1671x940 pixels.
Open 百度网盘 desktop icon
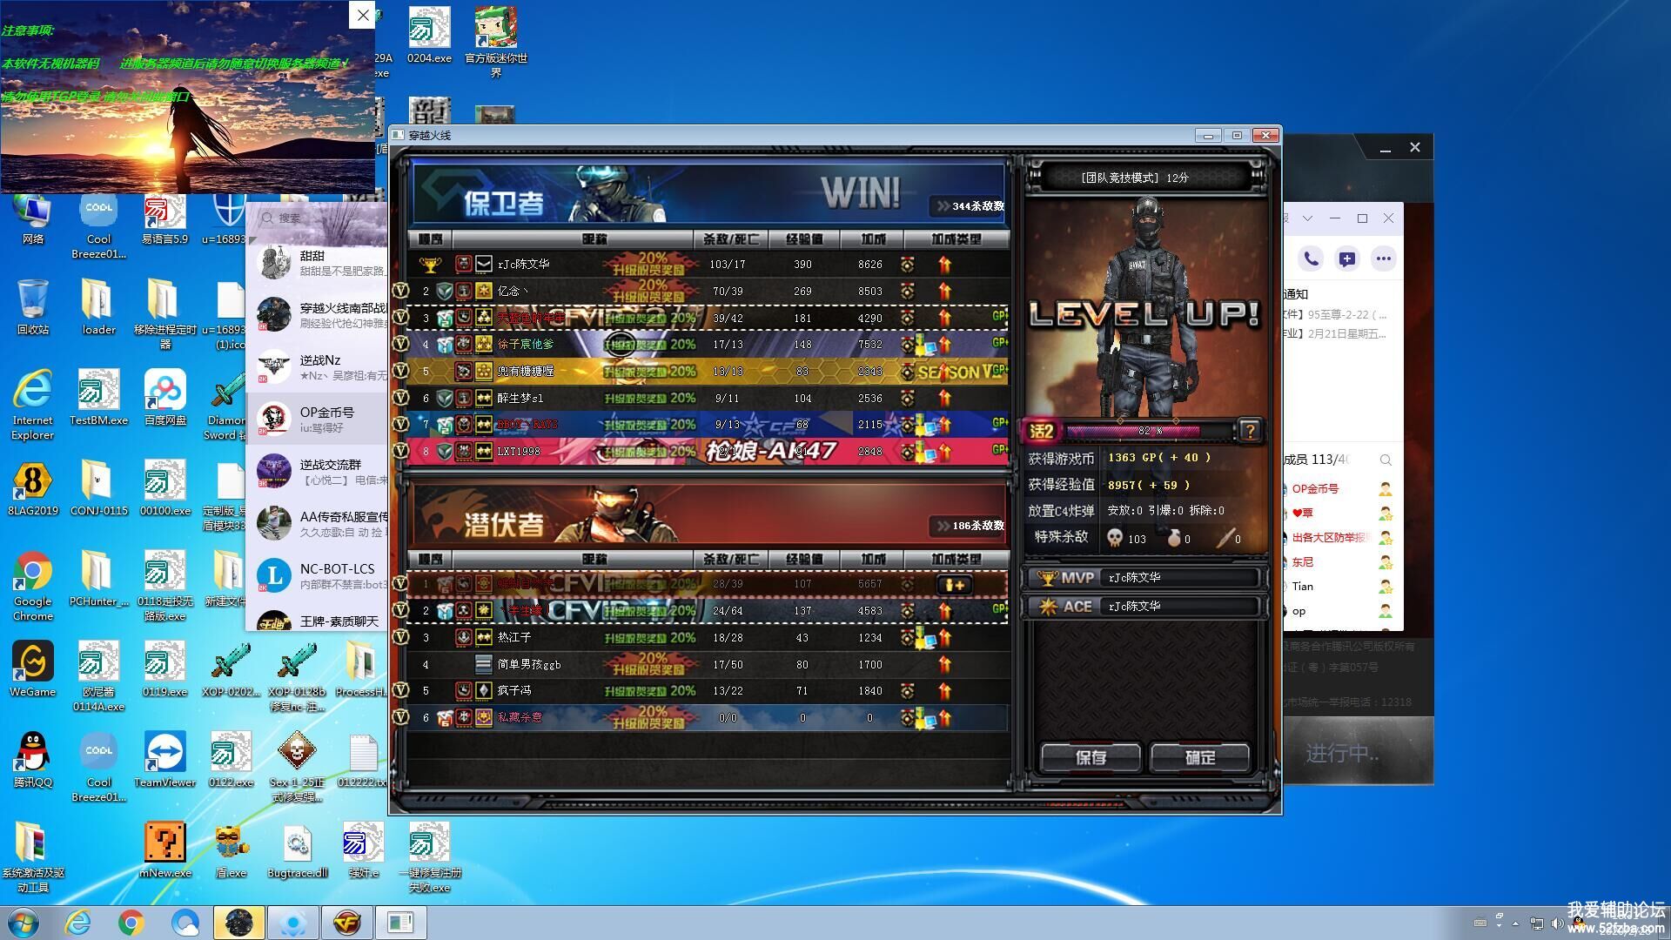point(165,398)
